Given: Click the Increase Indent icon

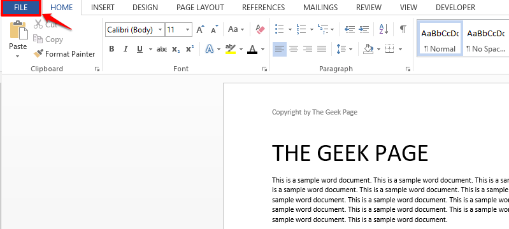Looking at the screenshot, I should coord(364,29).
